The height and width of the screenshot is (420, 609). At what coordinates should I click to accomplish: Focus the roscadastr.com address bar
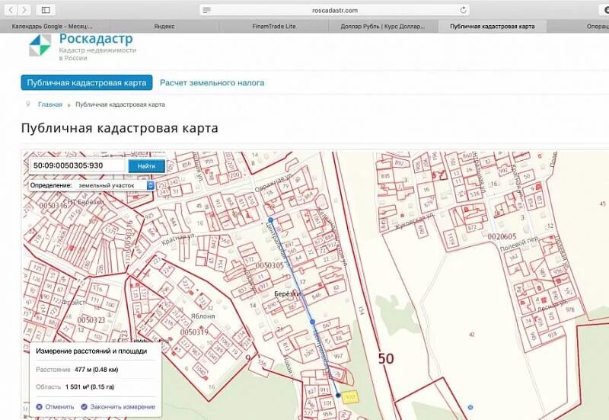[334, 10]
